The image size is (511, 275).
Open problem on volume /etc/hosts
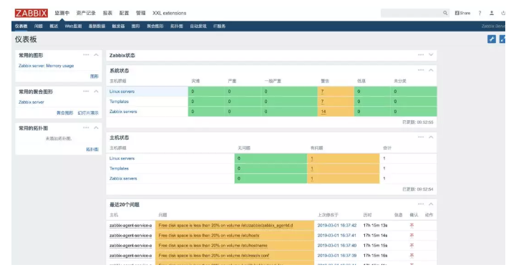pyautogui.click(x=209, y=235)
